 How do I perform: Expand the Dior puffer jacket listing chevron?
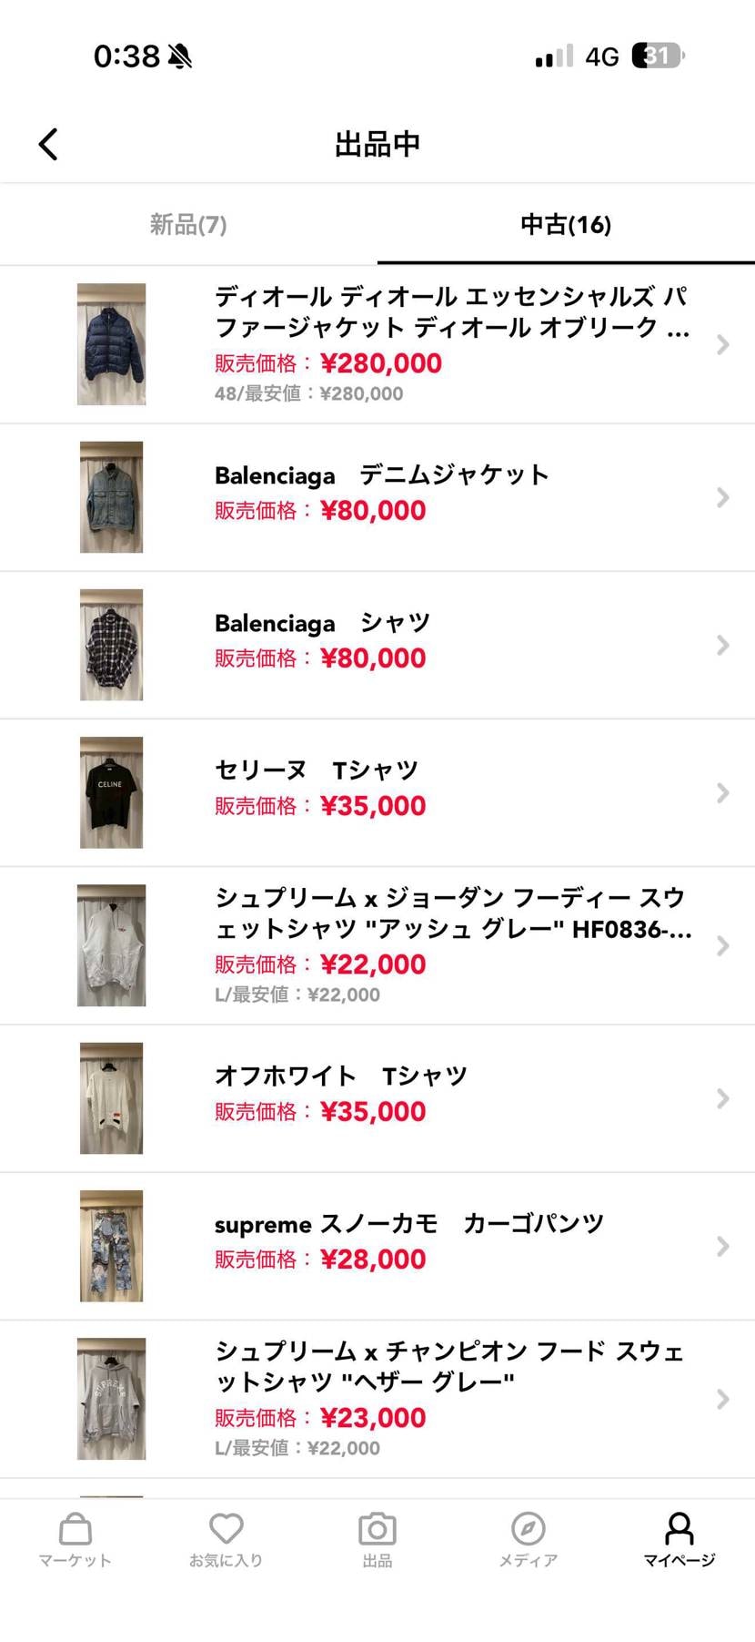pos(723,345)
